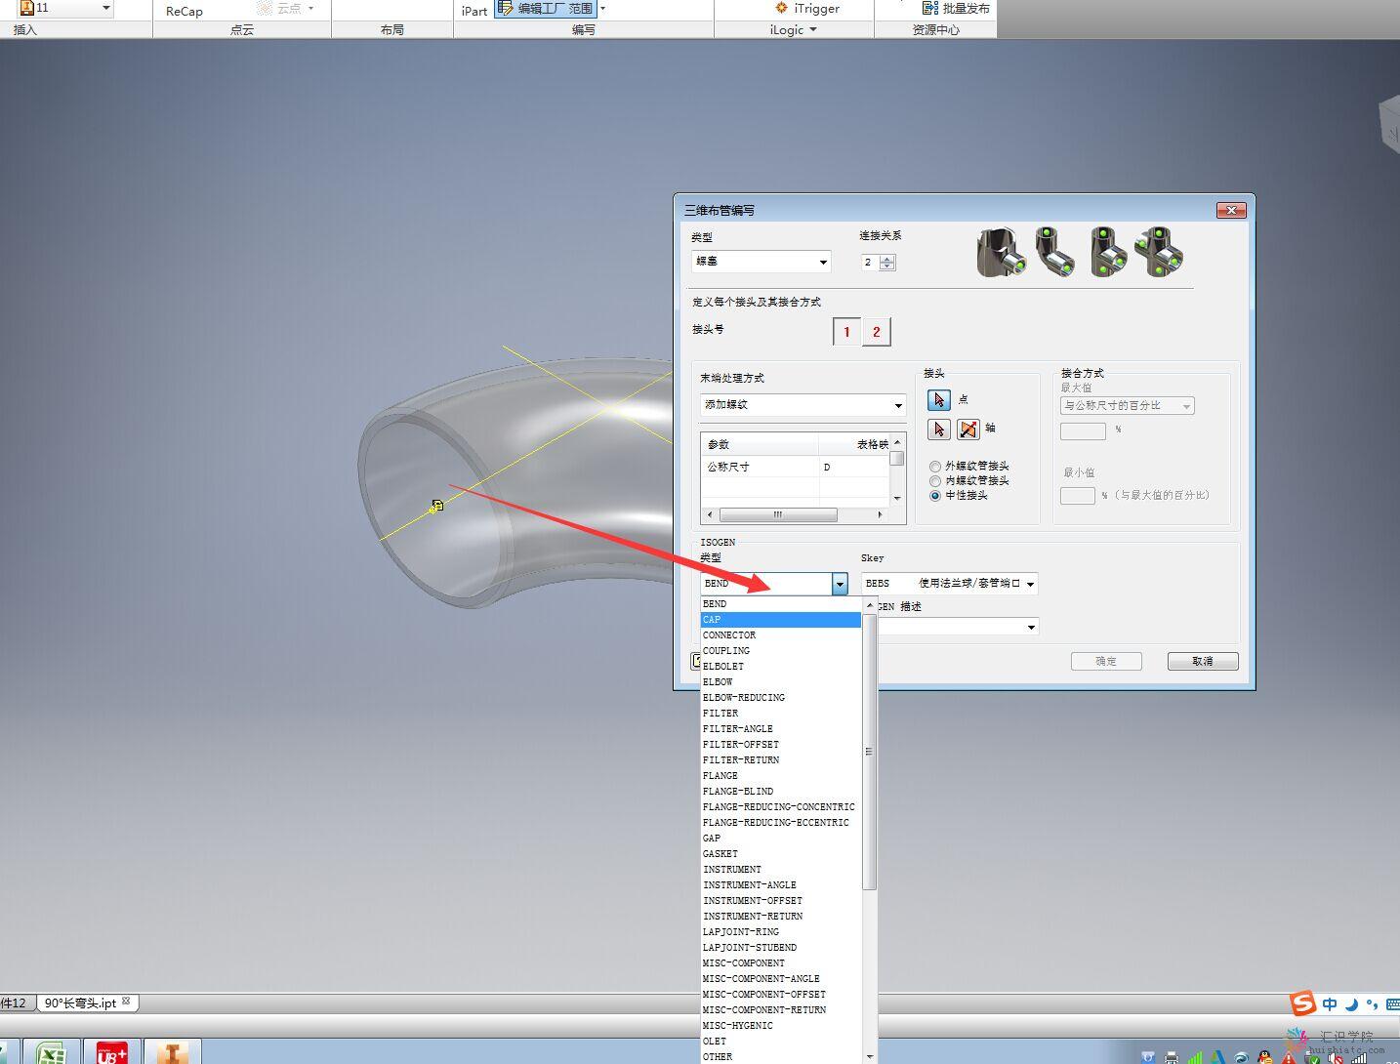Screen dimensions: 1400x1064
Task: Click the flip axis direction icon
Action: 968,429
